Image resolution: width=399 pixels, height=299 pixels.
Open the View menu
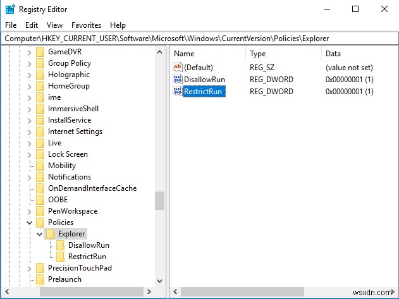pos(54,25)
